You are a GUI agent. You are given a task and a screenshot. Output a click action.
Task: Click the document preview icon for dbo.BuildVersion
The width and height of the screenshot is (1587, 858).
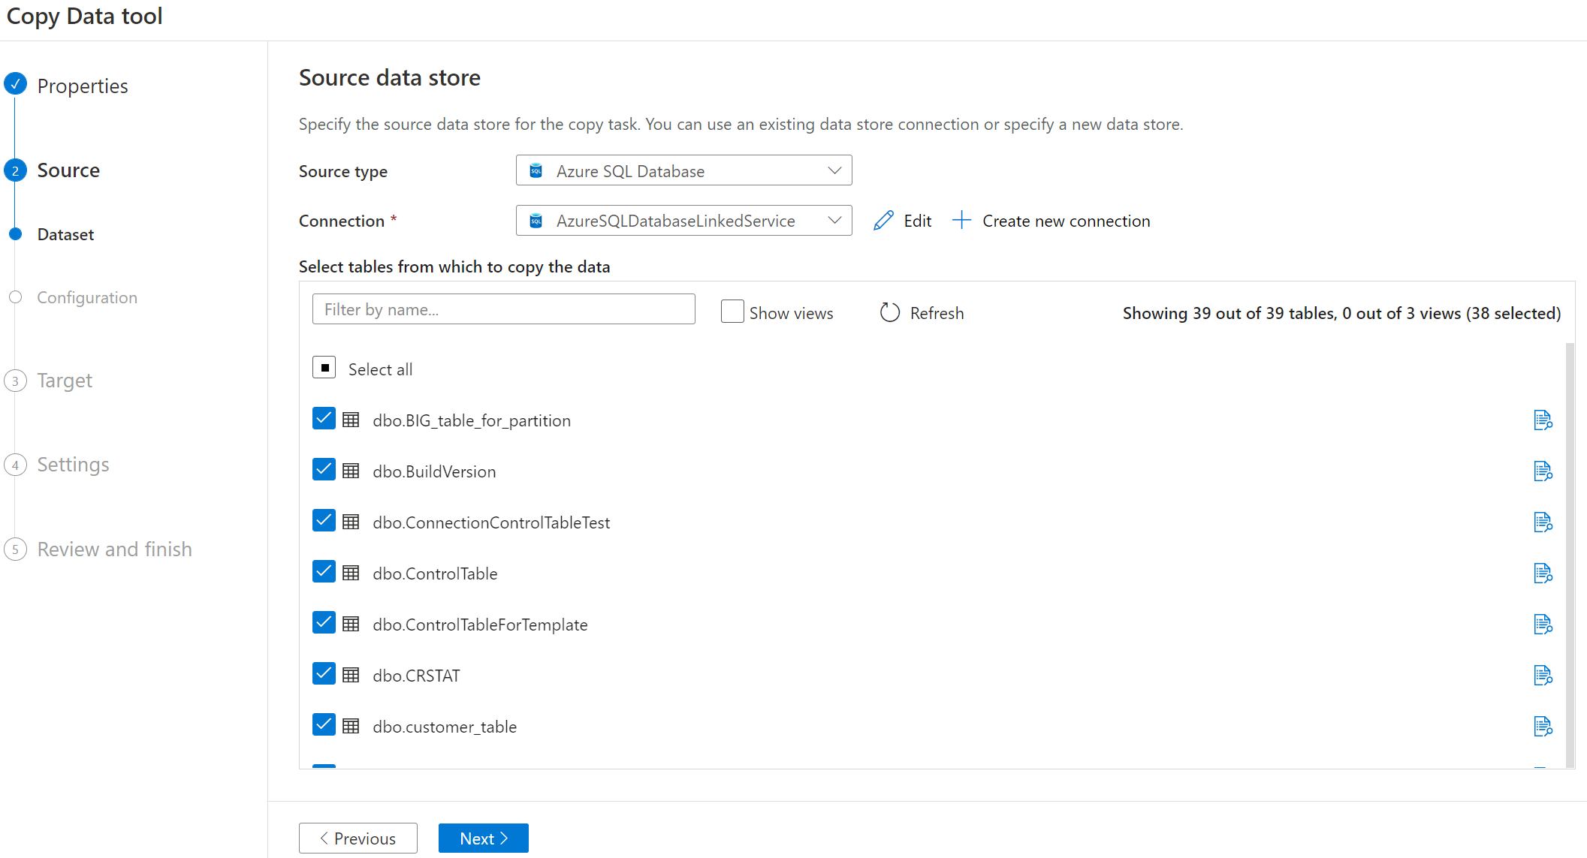pyautogui.click(x=1543, y=470)
